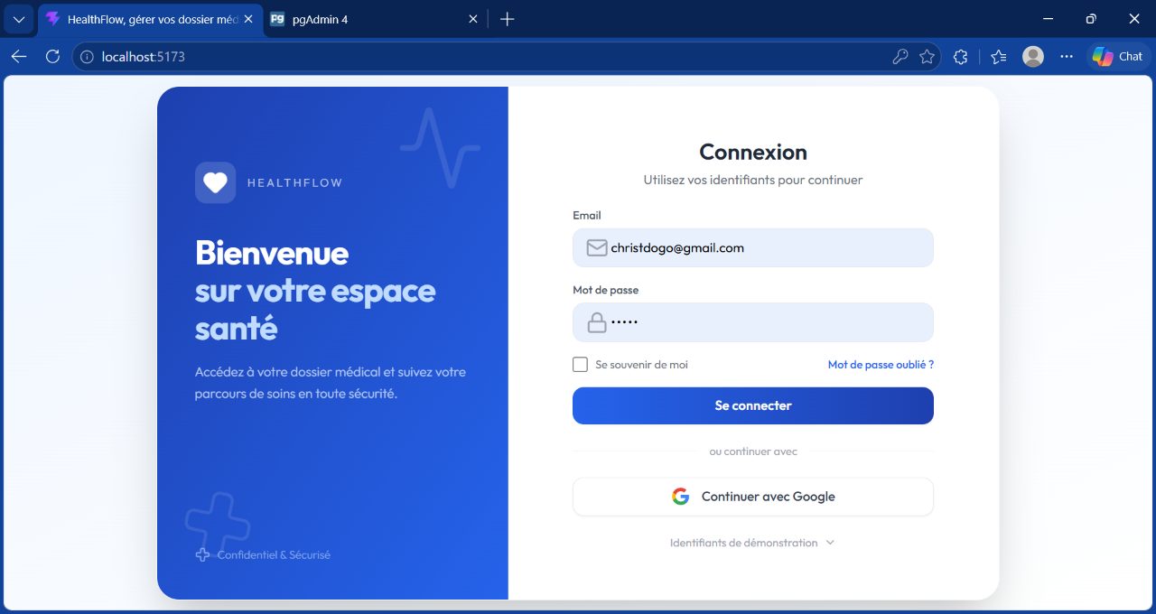Screen dimensions: 1156x614
Task: Open the Mot de passe oublié link
Action: tap(881, 365)
